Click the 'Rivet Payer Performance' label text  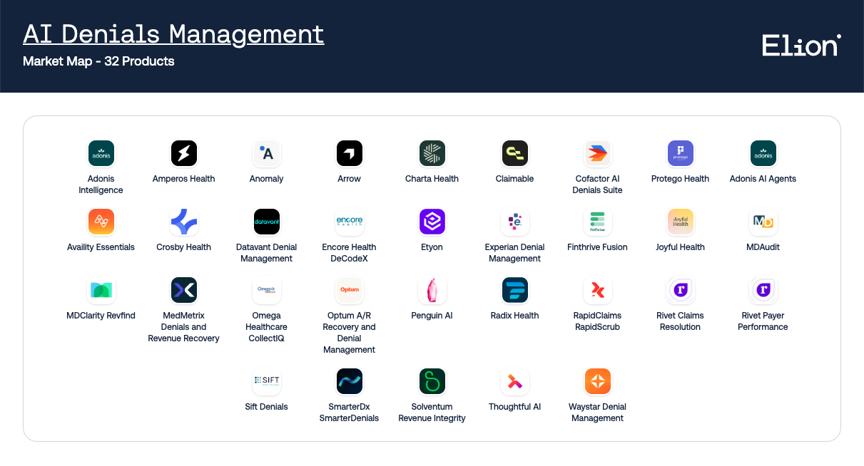[x=763, y=321]
